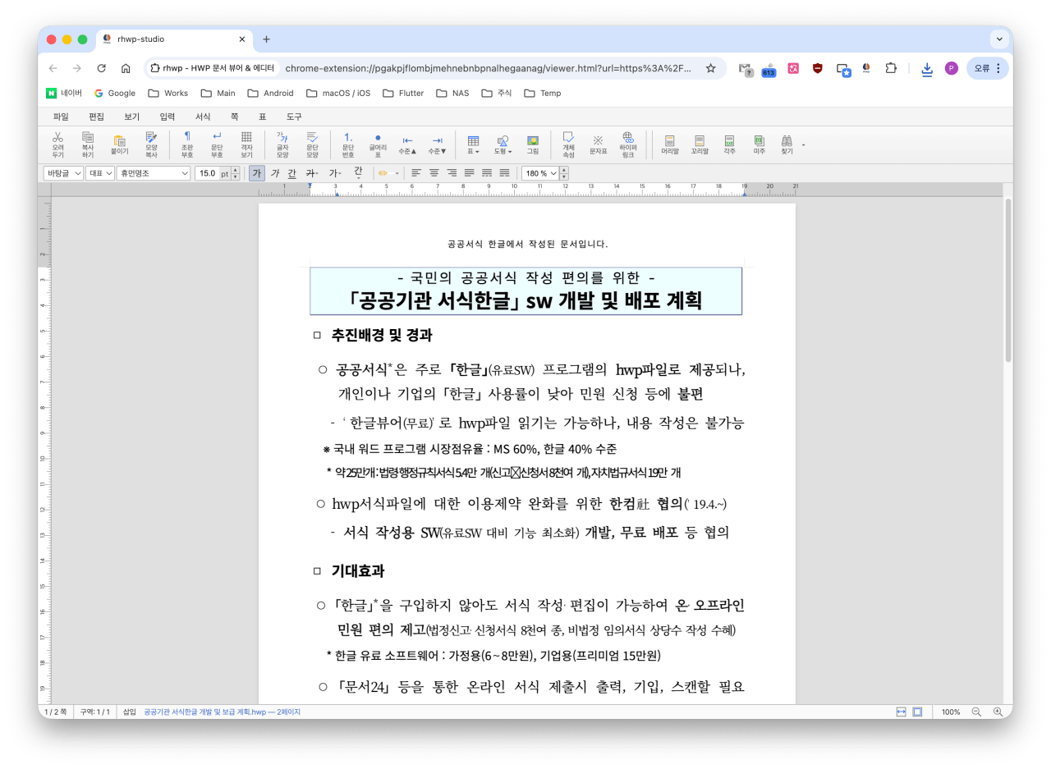
Task: Open the 문자표 special character tool
Action: click(x=599, y=144)
